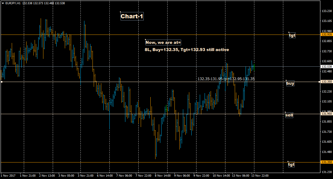Select the "buy" label on the chart
The image size is (333, 179).
point(290,83)
